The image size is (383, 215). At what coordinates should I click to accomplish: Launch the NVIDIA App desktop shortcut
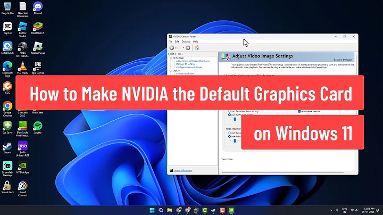coord(23,167)
